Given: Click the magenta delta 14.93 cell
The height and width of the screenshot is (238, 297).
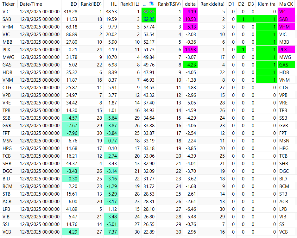Looking at the screenshot, I should click(190, 50).
